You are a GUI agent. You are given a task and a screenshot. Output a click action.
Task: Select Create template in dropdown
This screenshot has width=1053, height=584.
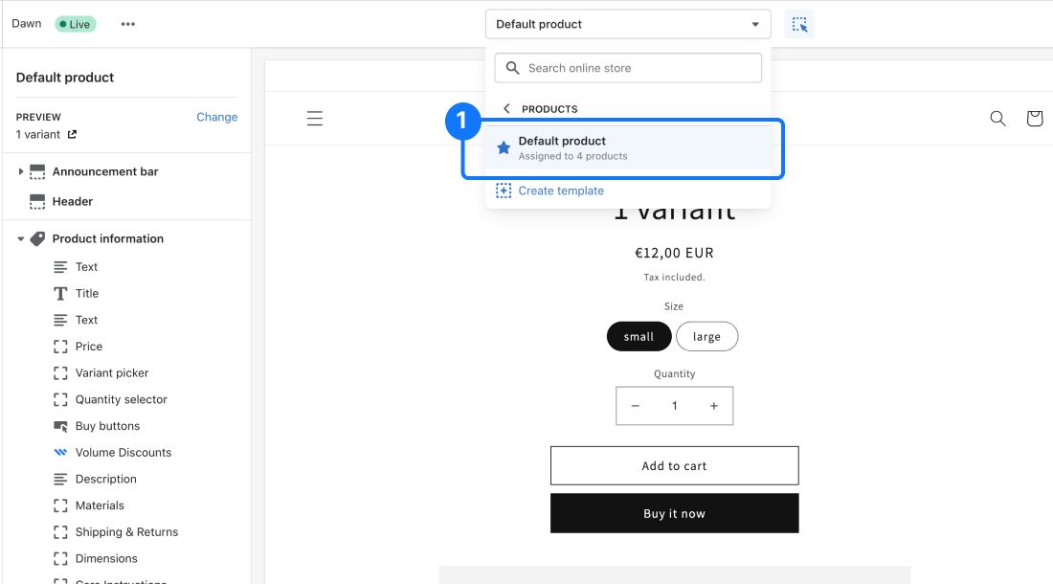point(560,191)
